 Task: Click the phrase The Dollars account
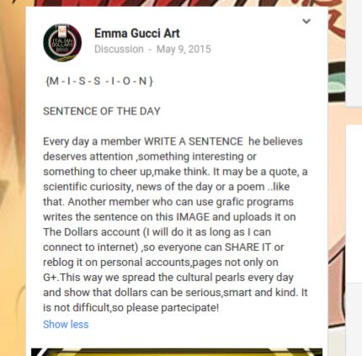pyautogui.click(x=92, y=232)
